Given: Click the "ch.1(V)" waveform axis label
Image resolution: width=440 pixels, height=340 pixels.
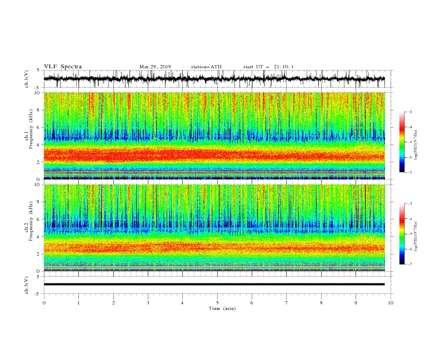Looking at the screenshot, I should [x=27, y=79].
